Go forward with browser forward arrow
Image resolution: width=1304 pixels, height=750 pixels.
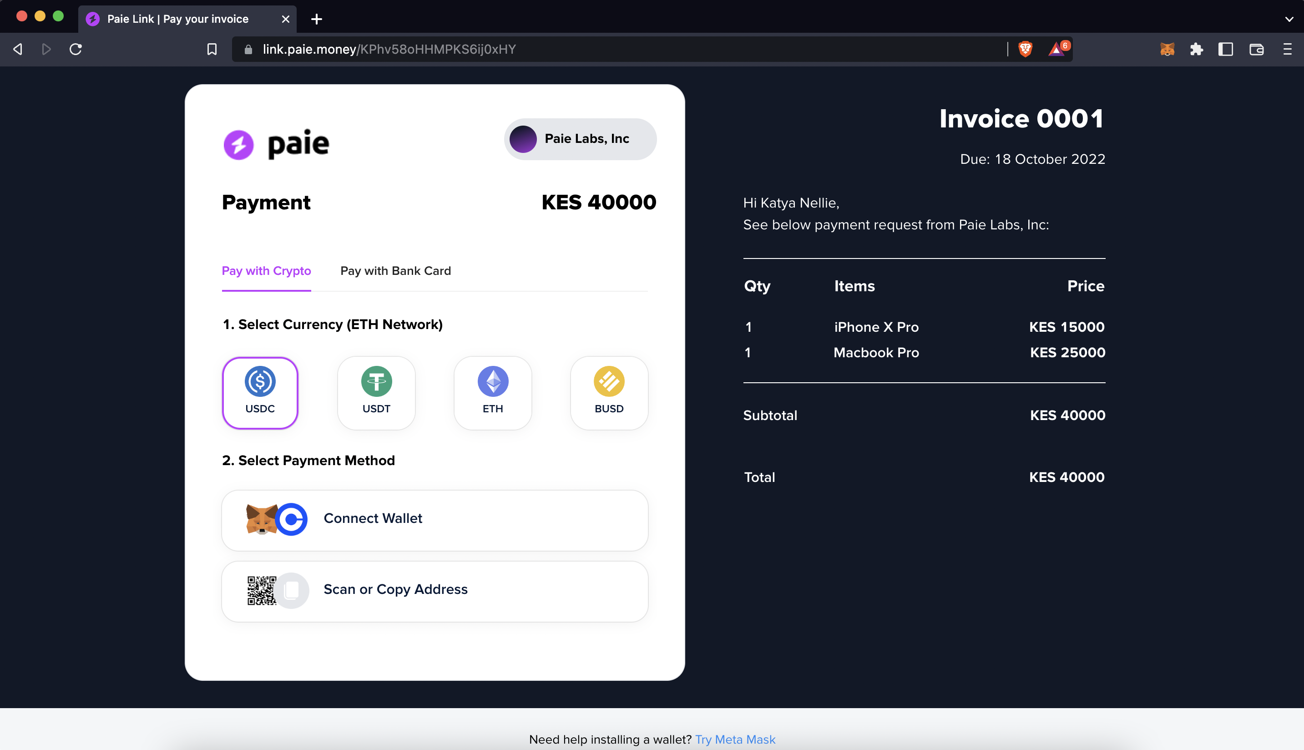coord(46,49)
